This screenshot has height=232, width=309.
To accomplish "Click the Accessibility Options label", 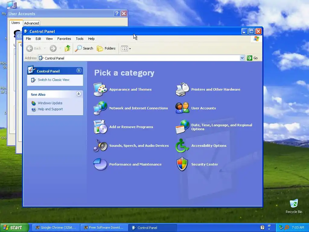I will [x=209, y=146].
